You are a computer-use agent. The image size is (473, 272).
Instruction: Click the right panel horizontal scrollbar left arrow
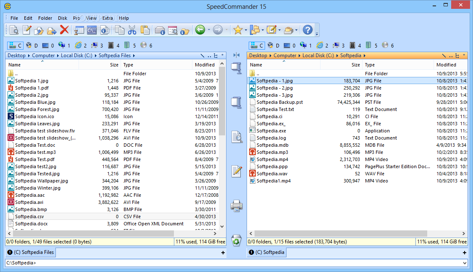tap(251, 233)
